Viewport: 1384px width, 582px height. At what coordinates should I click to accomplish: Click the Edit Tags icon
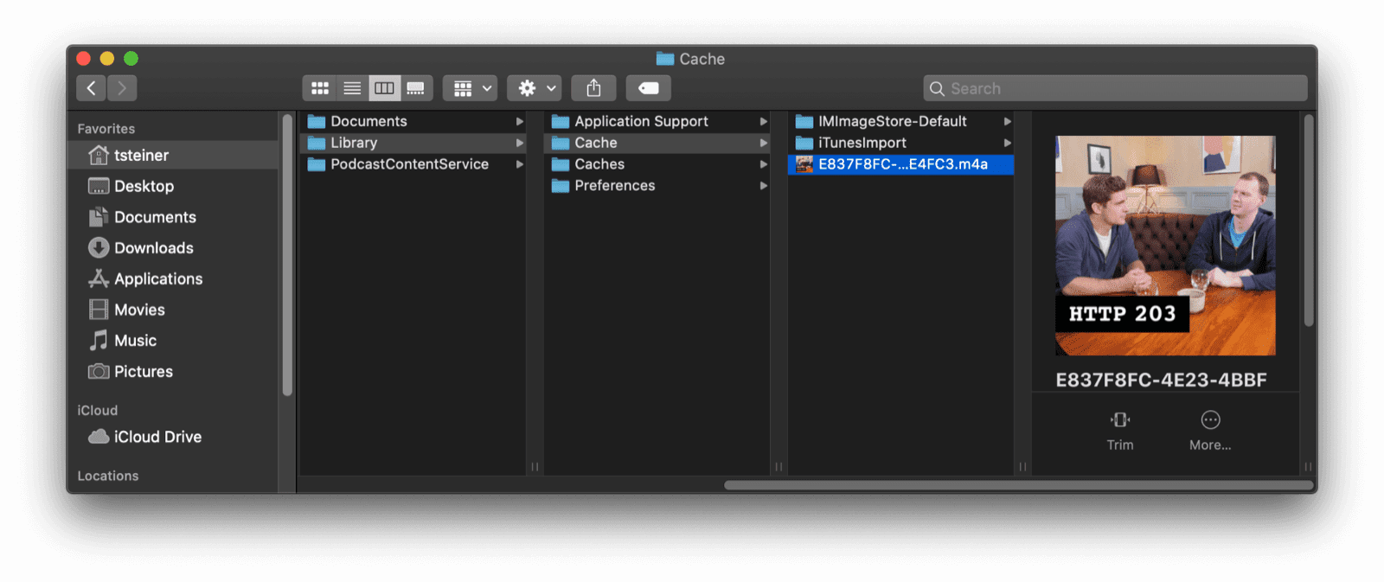point(648,88)
